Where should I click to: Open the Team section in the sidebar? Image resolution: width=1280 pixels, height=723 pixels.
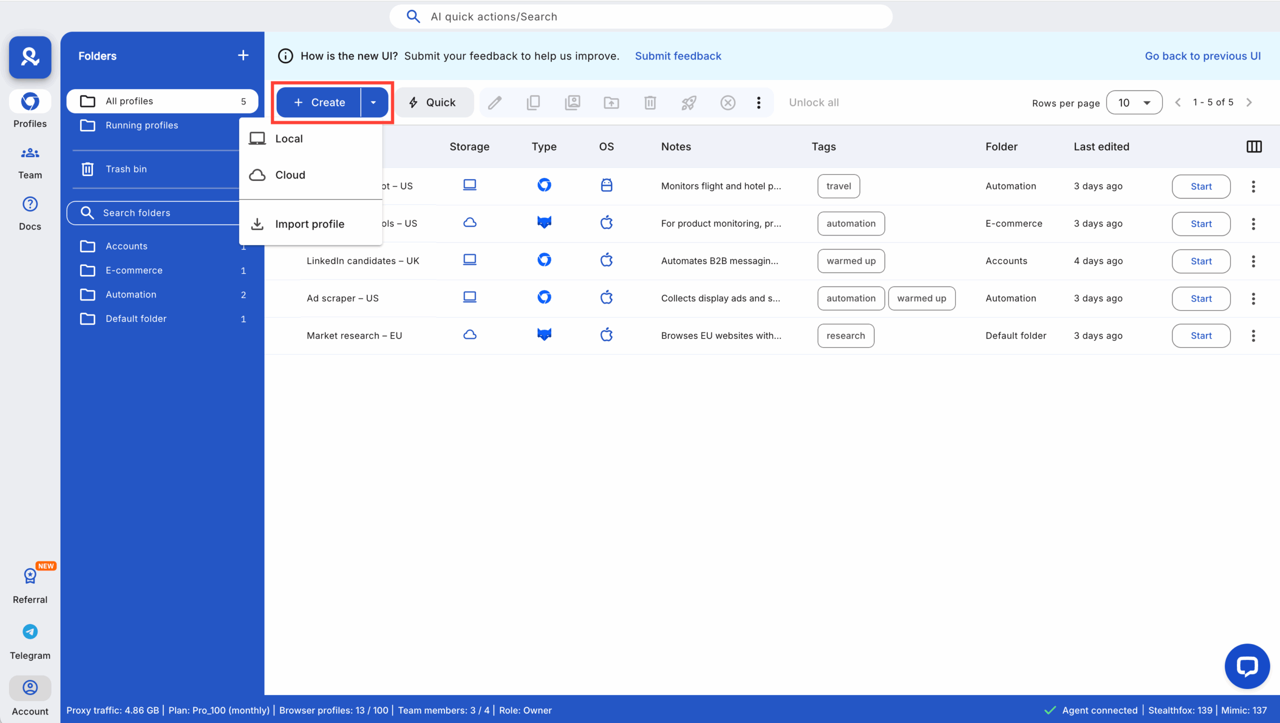click(x=29, y=161)
